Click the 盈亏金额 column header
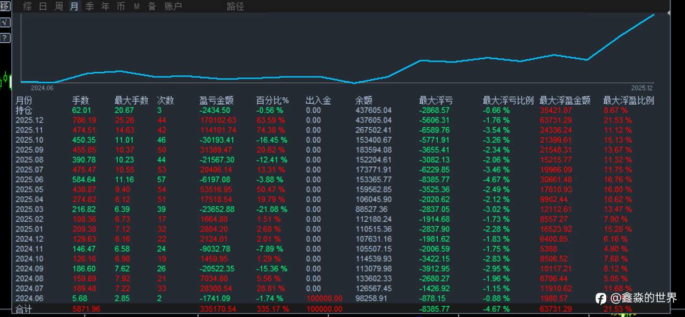 [x=216, y=100]
